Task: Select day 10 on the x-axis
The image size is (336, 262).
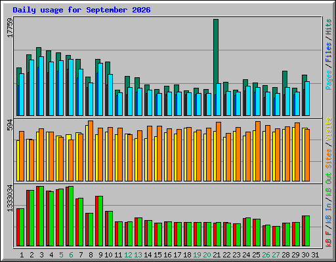Action: pyautogui.click(x=108, y=255)
